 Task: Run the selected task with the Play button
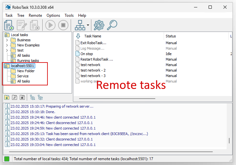[x=50, y=25]
